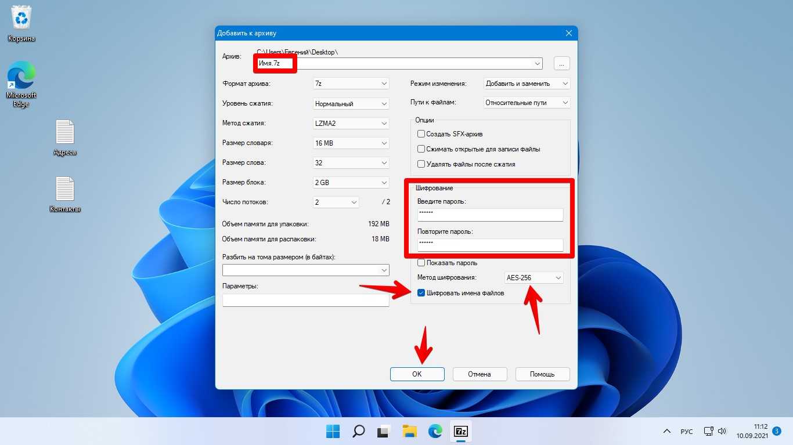
Task: Click the РУС language indicator in tray
Action: [x=687, y=432]
